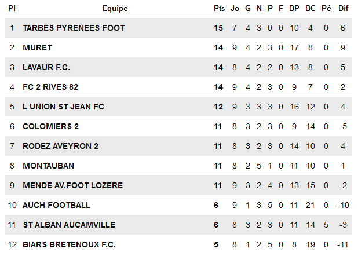Image resolution: width=358 pixels, height=256 pixels.
Task: Click the BC column header
Action: click(310, 9)
